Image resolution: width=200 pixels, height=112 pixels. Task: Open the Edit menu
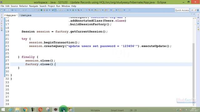[7, 6]
